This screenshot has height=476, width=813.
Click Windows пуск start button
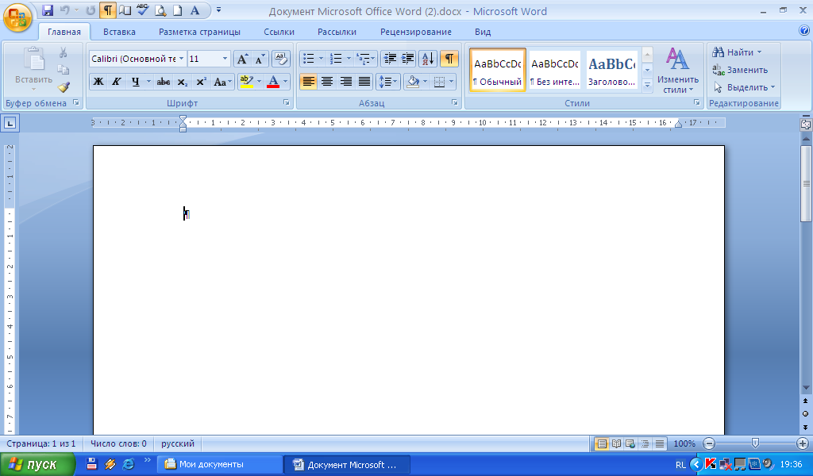(38, 465)
